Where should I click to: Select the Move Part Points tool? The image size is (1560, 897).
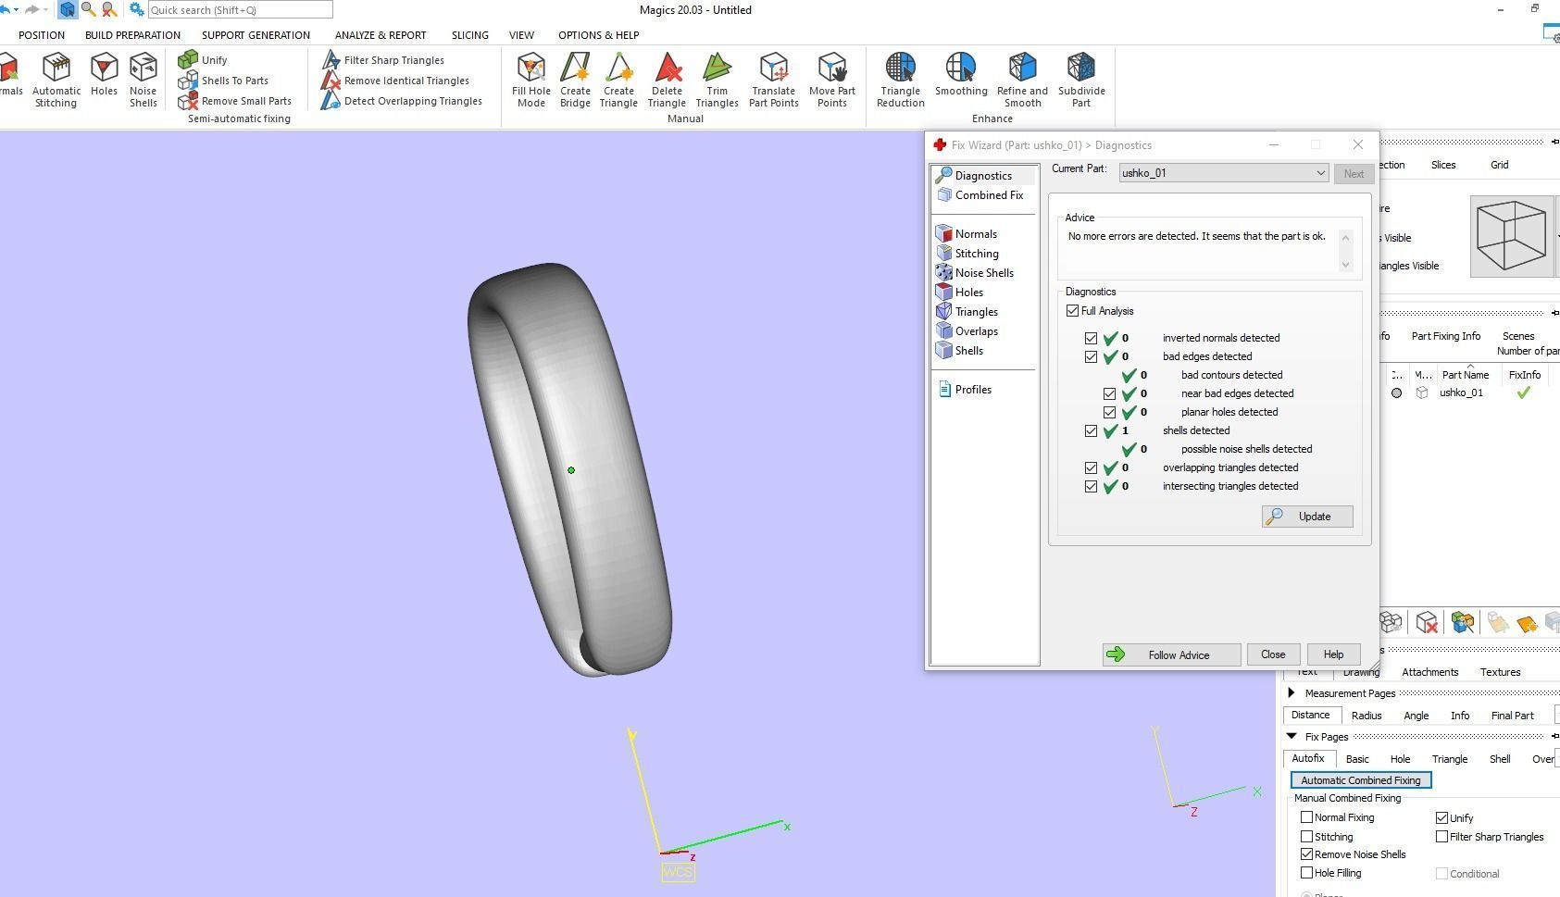[x=832, y=81]
